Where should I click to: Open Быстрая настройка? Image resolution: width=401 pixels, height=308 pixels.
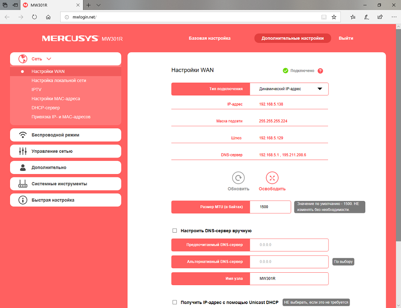click(65, 200)
